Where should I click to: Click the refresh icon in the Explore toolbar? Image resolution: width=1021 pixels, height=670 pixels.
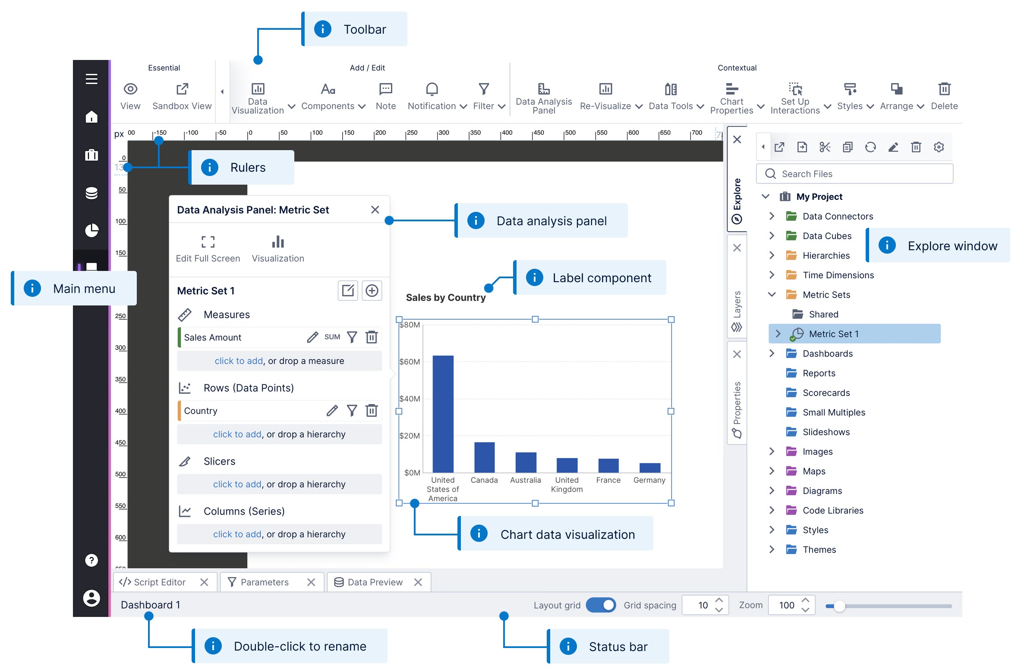pyautogui.click(x=870, y=147)
